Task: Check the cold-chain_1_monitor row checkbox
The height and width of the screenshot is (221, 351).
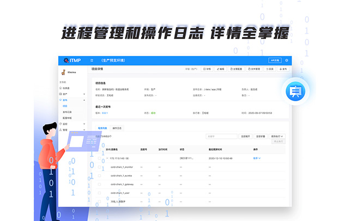Action: (100, 167)
